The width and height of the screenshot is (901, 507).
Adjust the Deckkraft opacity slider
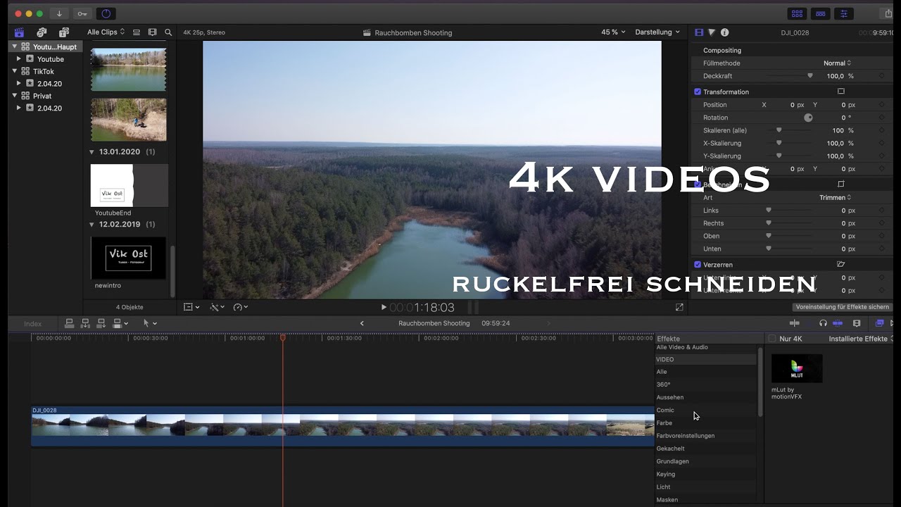click(x=809, y=76)
